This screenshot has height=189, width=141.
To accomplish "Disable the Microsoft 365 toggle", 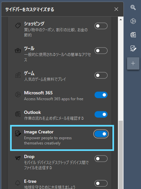I will point(101,95).
